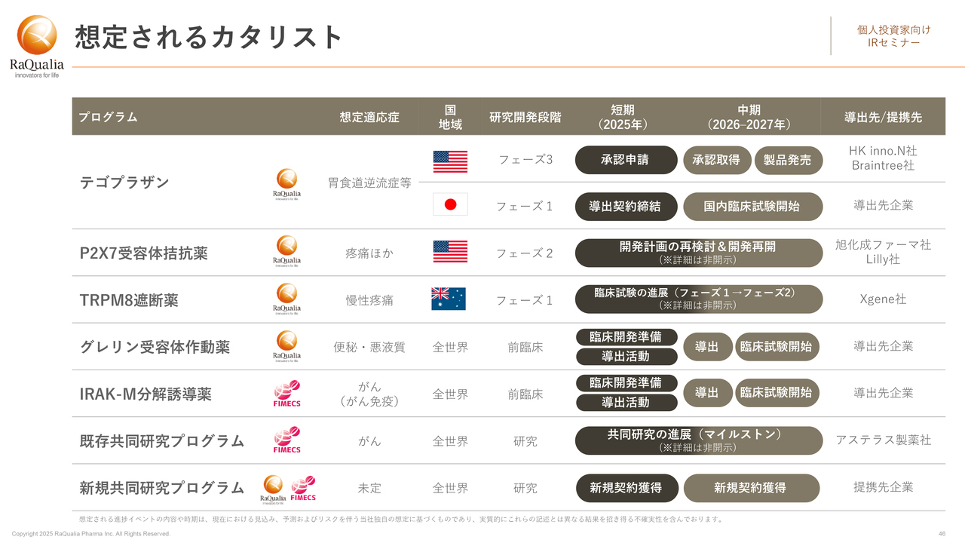Click the slide title 想定されるカタリスト
The width and height of the screenshot is (965, 543).
pos(209,37)
